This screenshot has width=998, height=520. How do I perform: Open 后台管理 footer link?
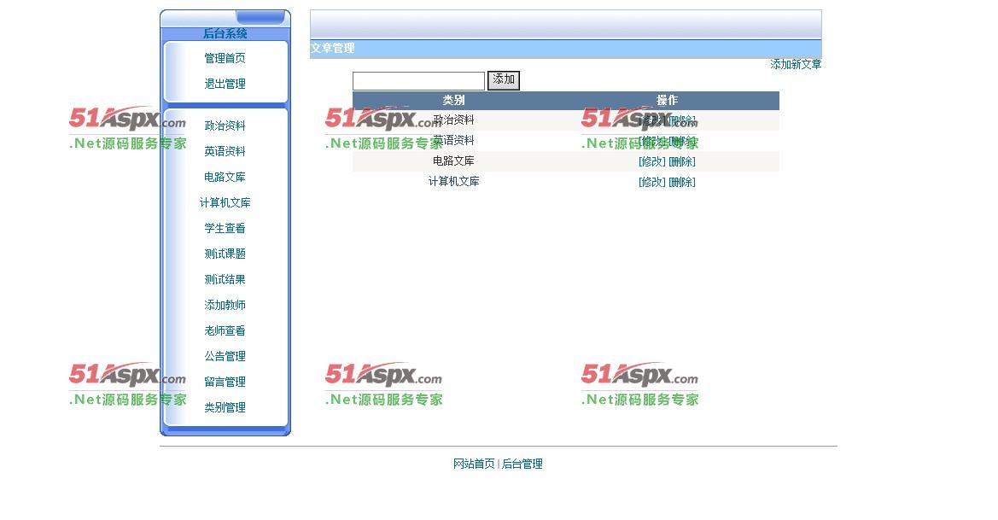(x=522, y=464)
